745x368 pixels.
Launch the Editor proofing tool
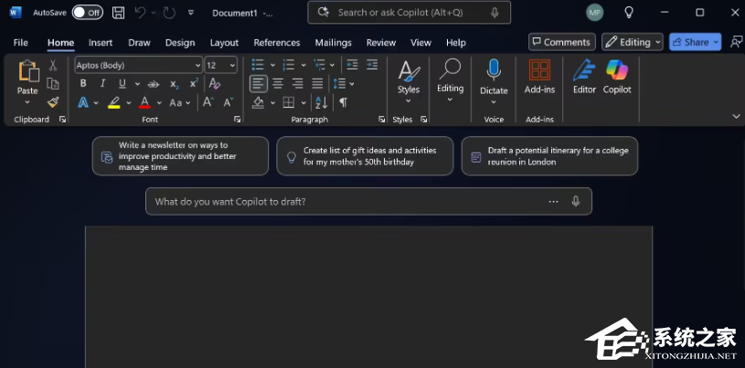point(584,76)
